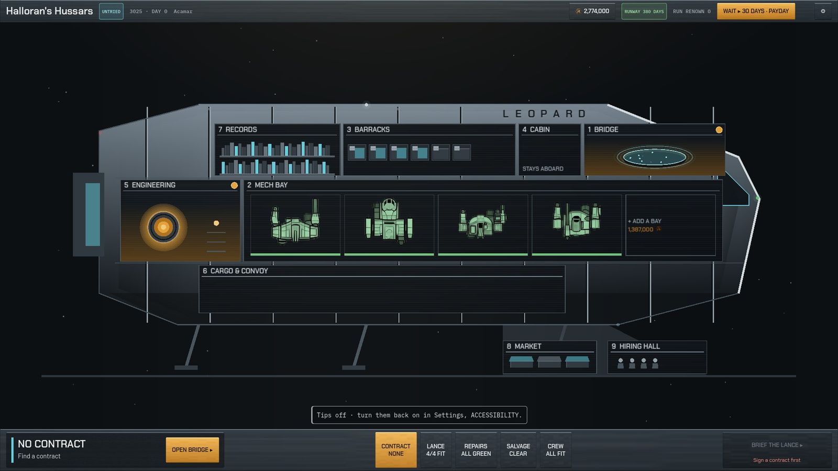This screenshot has height=471, width=838.
Task: Select the fourth mech in Mech Bay
Action: click(577, 225)
